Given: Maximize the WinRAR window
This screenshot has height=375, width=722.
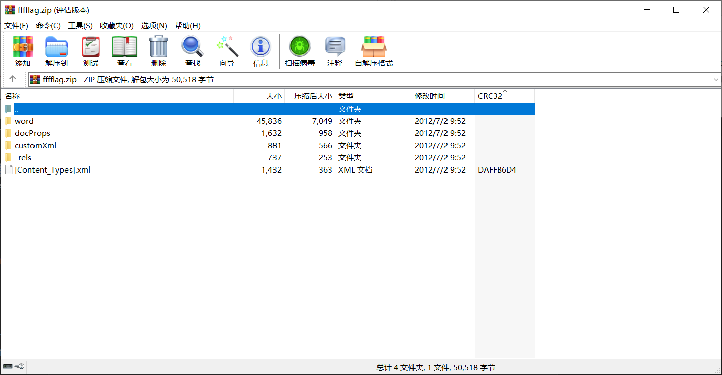Looking at the screenshot, I should [x=676, y=10].
